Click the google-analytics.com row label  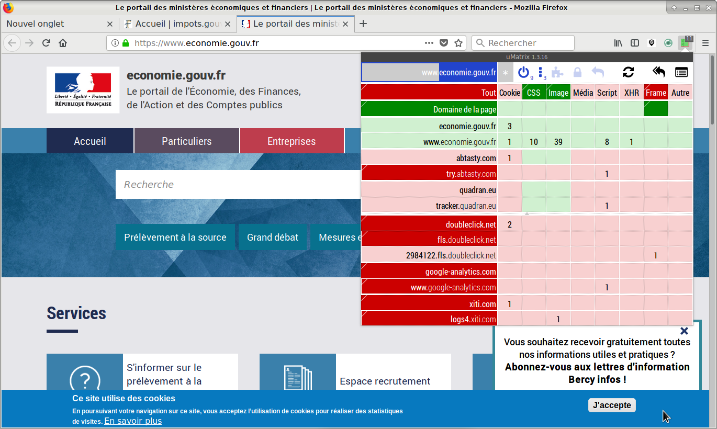coord(429,271)
